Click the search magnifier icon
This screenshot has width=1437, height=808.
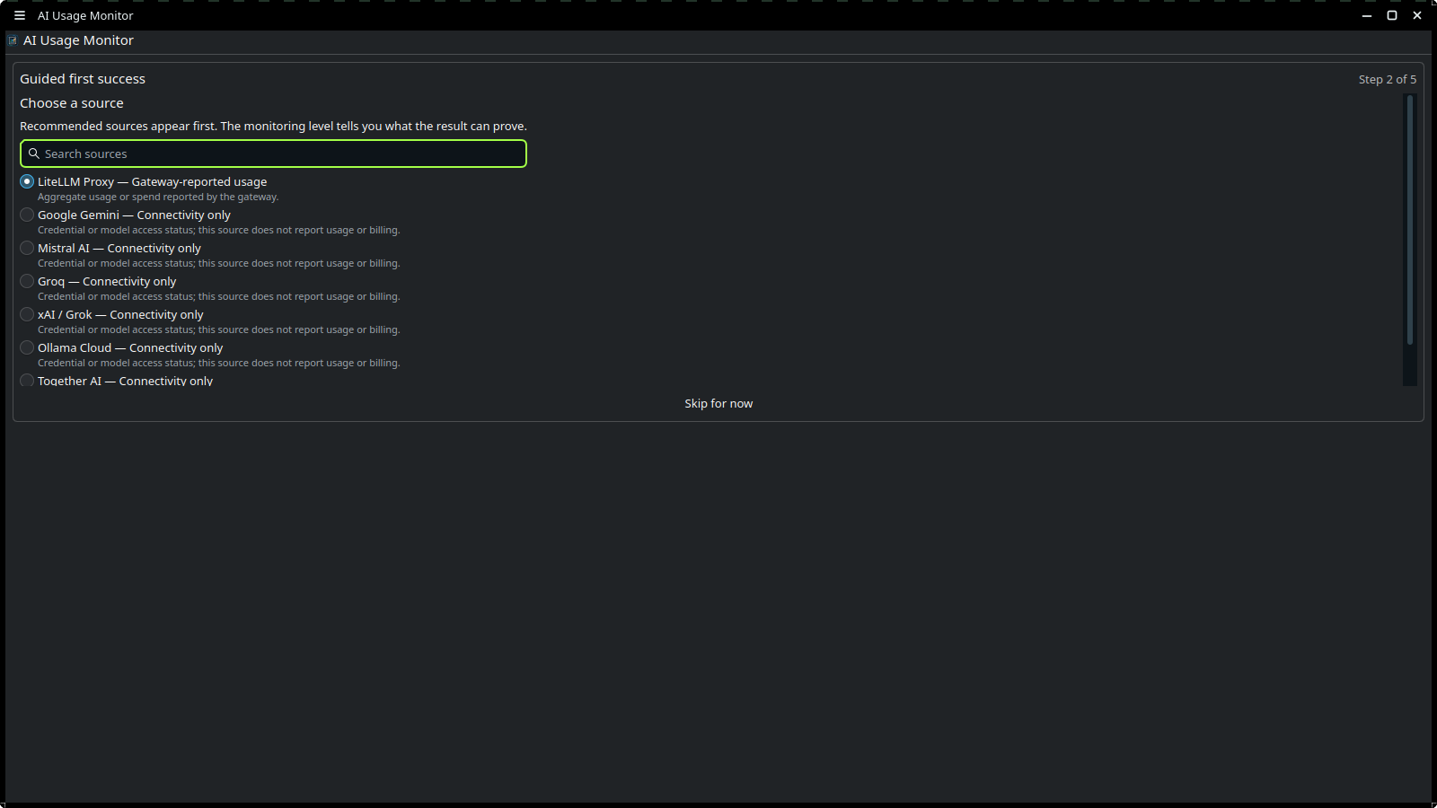coord(34,154)
